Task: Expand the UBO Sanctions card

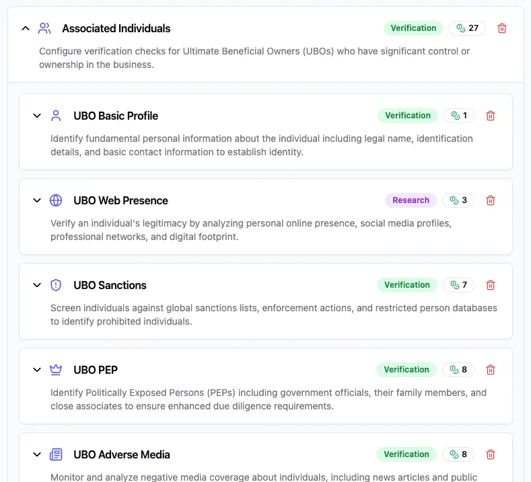Action: [x=37, y=285]
